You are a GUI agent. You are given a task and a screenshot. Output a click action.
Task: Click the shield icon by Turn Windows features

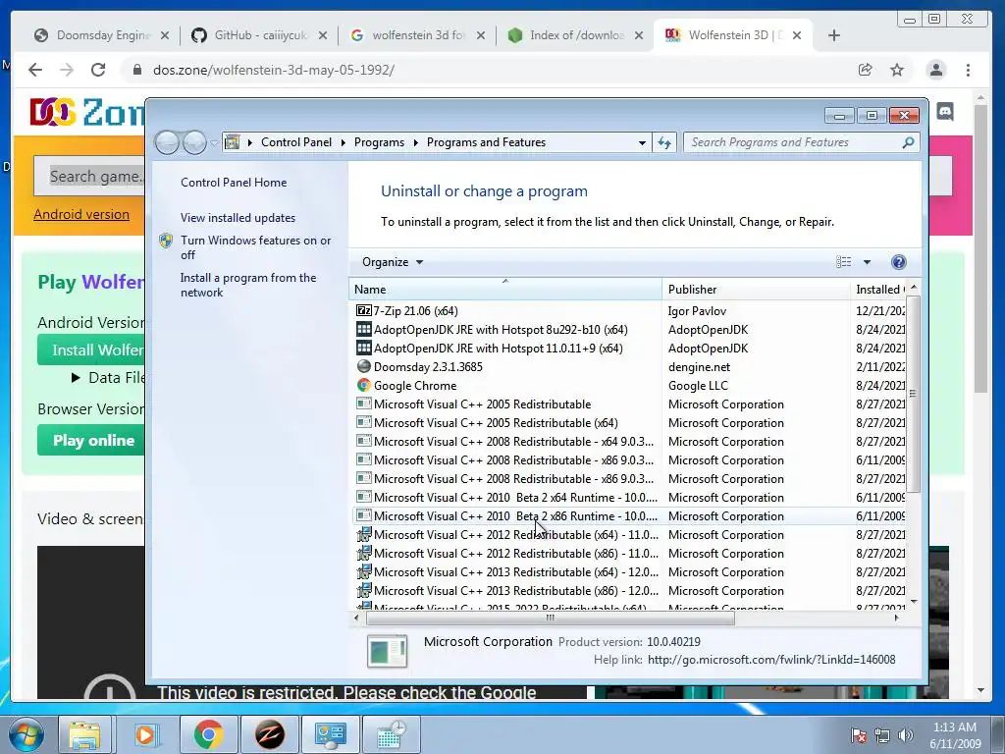(x=166, y=241)
